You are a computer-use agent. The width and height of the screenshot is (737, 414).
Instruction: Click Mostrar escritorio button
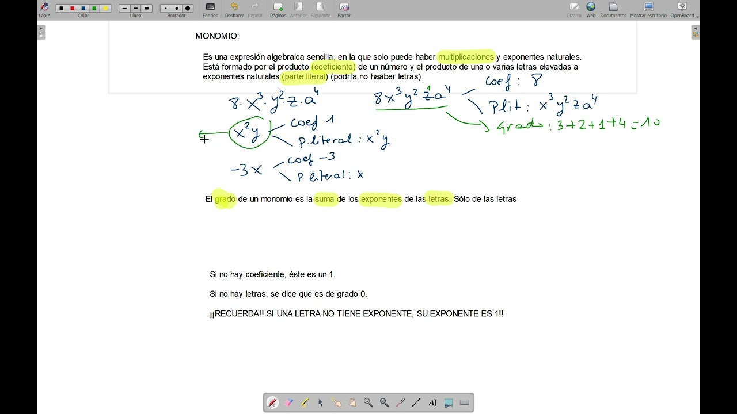(648, 9)
